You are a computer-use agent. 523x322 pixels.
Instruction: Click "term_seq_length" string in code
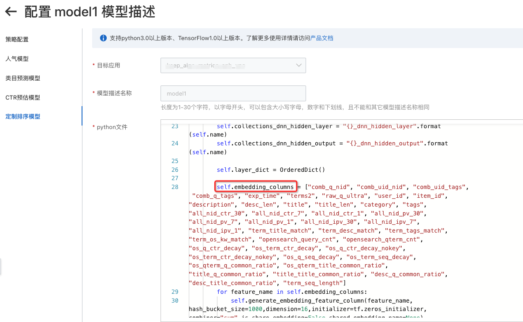click(313, 283)
